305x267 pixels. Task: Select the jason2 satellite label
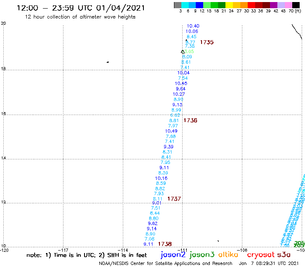173,255
